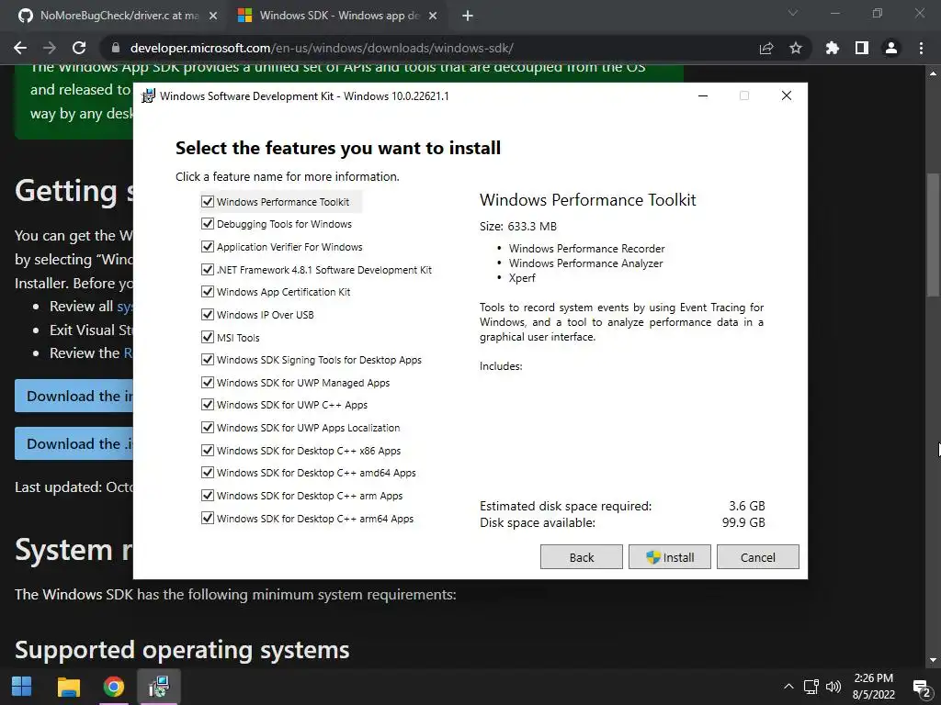Toggle Windows Performance Toolkit checkbox
Viewport: 941px width, 705px height.
pos(208,201)
